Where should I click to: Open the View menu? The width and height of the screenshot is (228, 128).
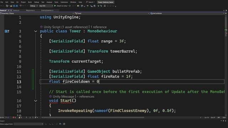click(12, 2)
